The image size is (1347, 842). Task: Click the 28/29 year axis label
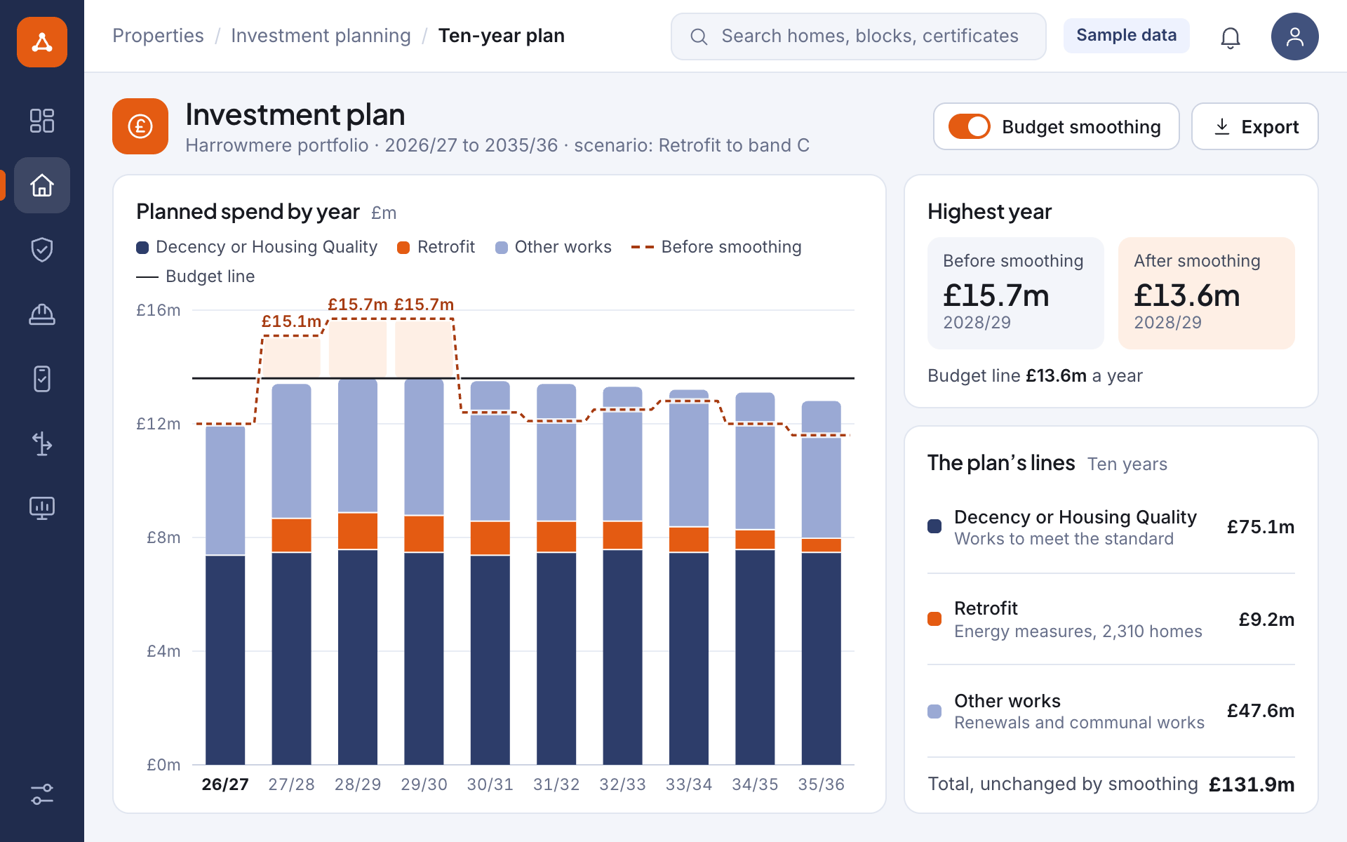point(358,784)
